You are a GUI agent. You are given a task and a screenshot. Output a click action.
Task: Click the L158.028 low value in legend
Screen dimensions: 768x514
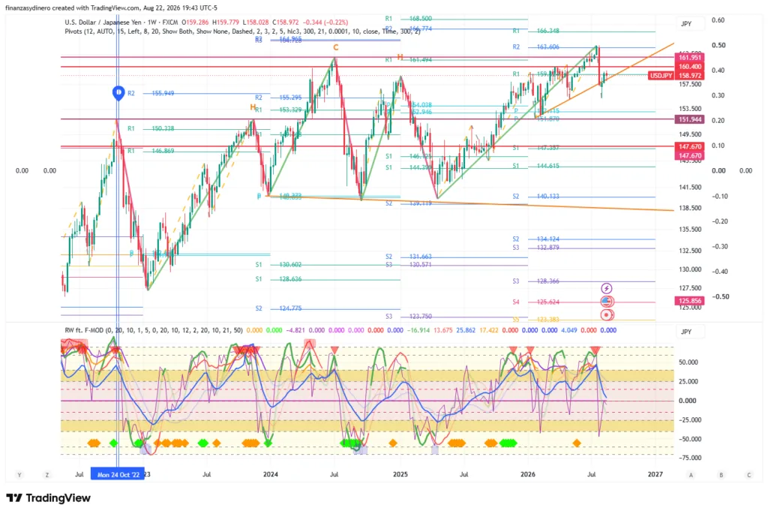point(256,22)
